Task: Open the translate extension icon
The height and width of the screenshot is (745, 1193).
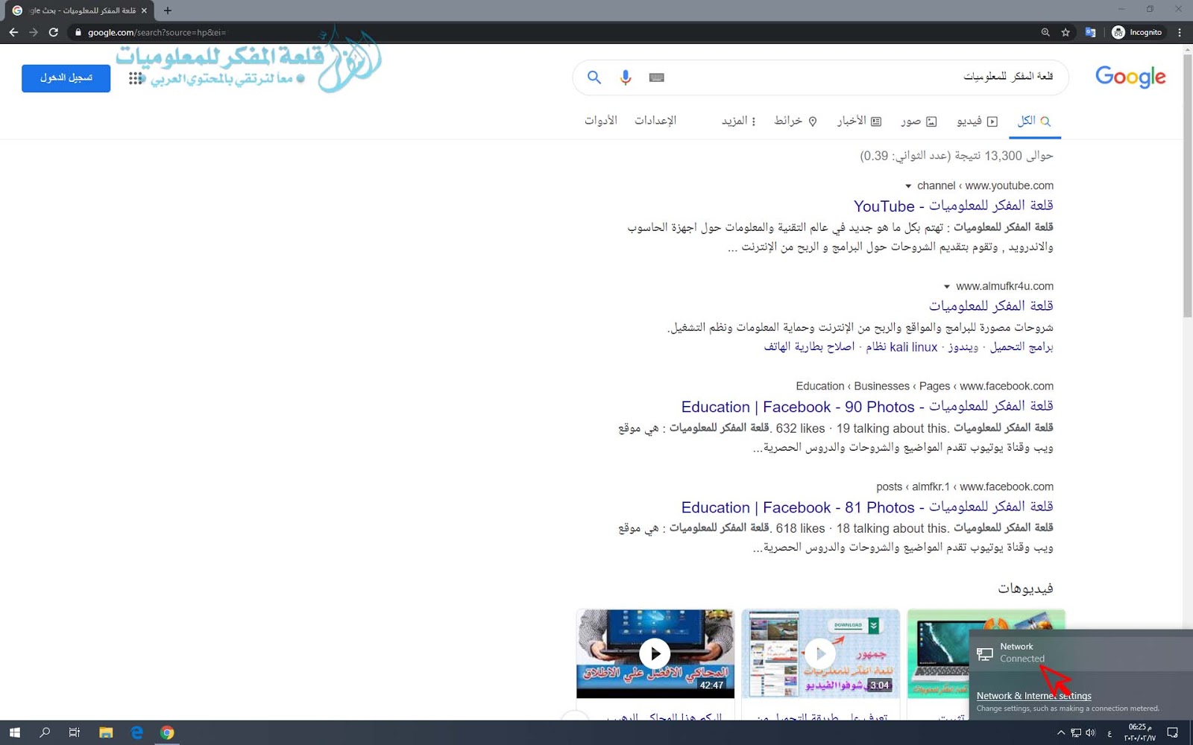Action: tap(1090, 32)
